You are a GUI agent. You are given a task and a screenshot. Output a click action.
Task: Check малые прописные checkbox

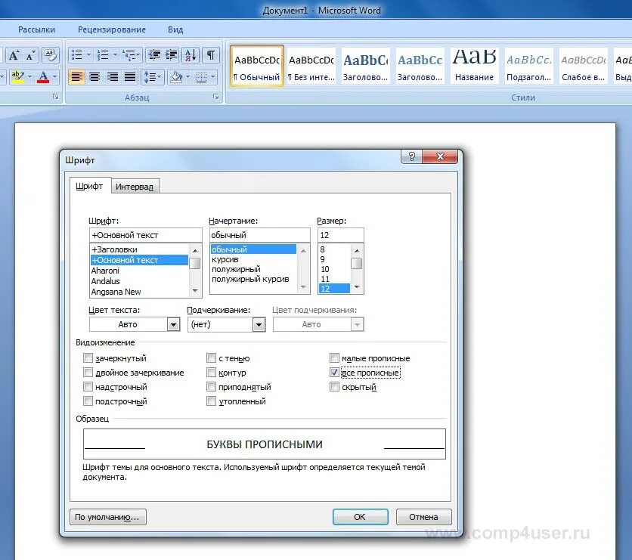[x=334, y=357]
